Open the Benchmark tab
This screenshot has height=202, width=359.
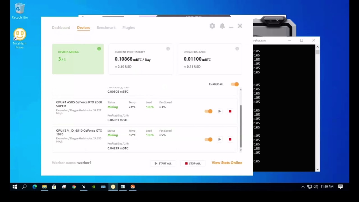point(106,27)
